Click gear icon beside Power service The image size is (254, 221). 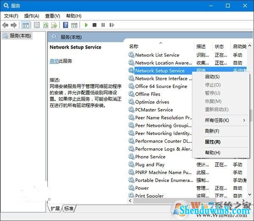[131, 188]
